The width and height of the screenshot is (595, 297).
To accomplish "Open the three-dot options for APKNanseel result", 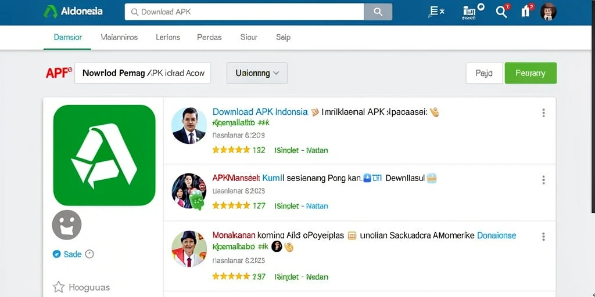I will (x=543, y=180).
